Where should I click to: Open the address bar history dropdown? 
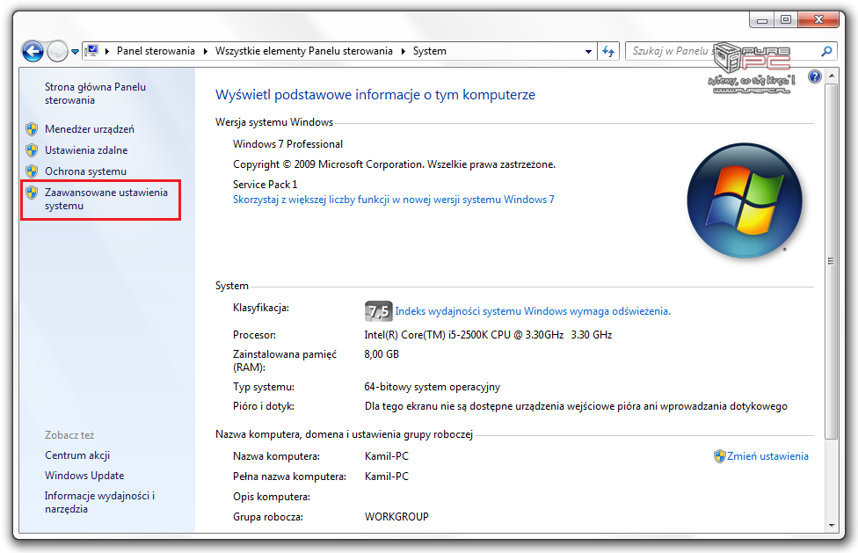[x=588, y=51]
